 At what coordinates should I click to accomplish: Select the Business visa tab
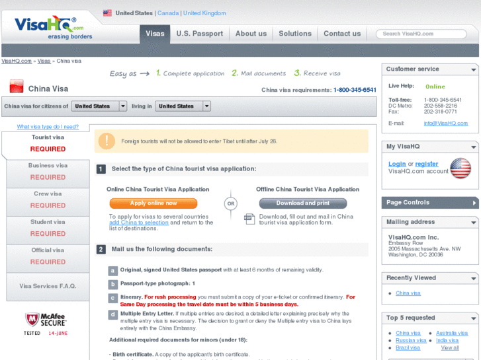point(48,174)
